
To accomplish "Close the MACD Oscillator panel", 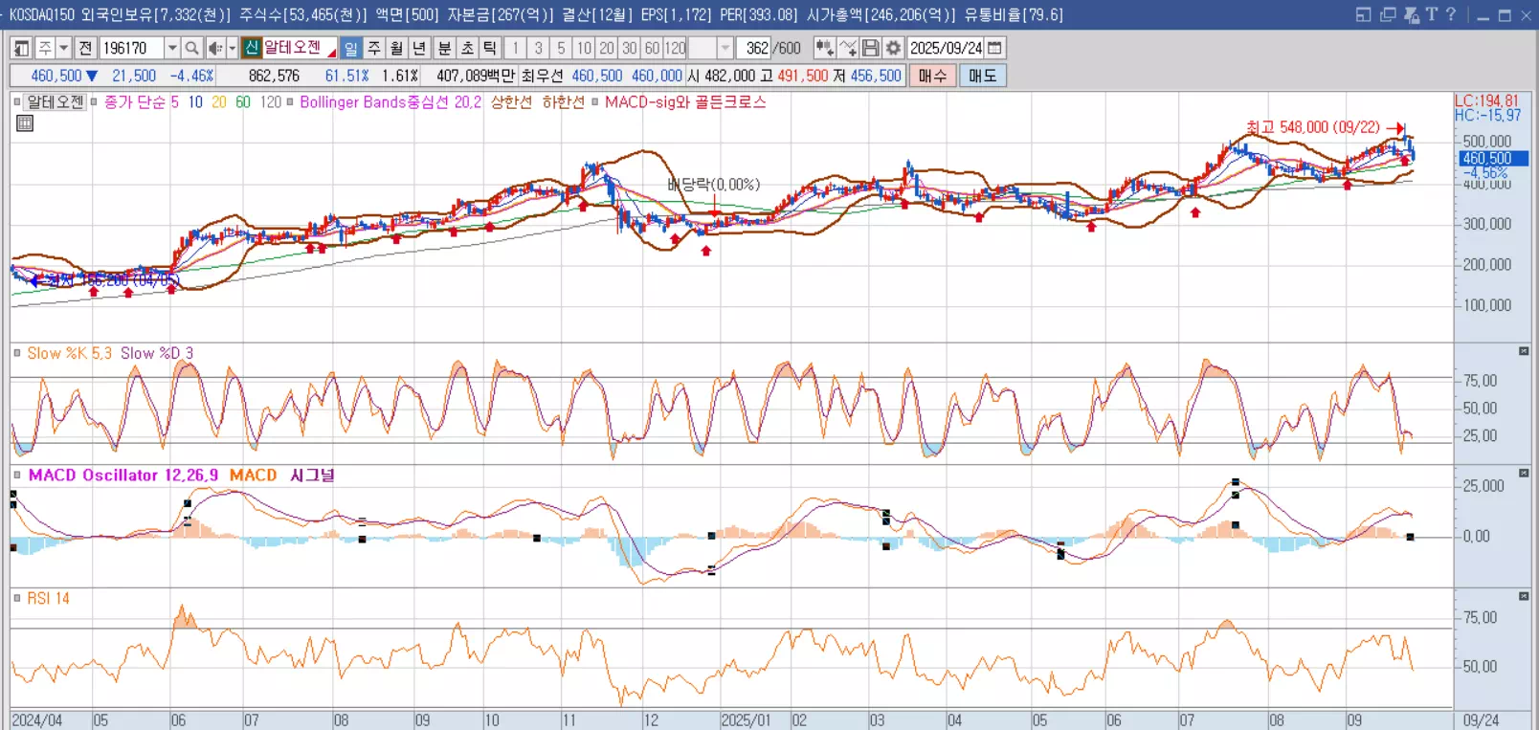I will (x=1524, y=473).
